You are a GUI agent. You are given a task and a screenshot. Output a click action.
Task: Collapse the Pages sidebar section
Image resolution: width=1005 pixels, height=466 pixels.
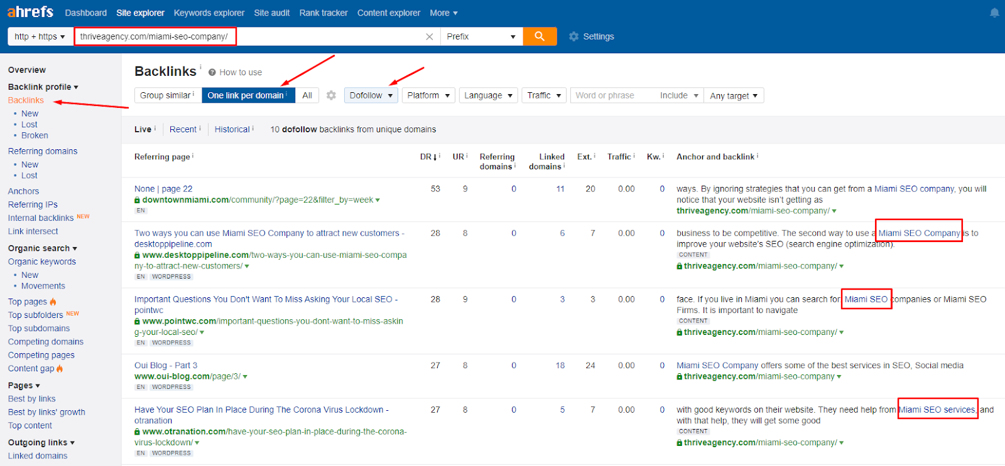coord(24,385)
